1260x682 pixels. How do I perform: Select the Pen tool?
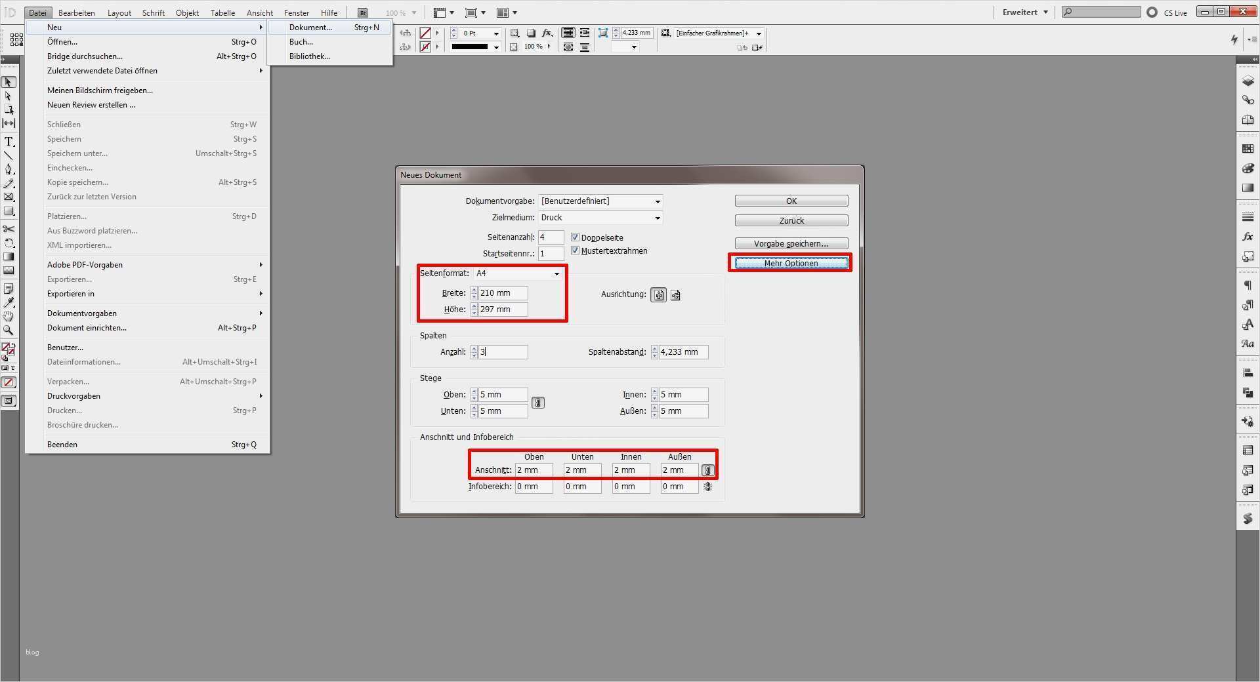point(9,168)
